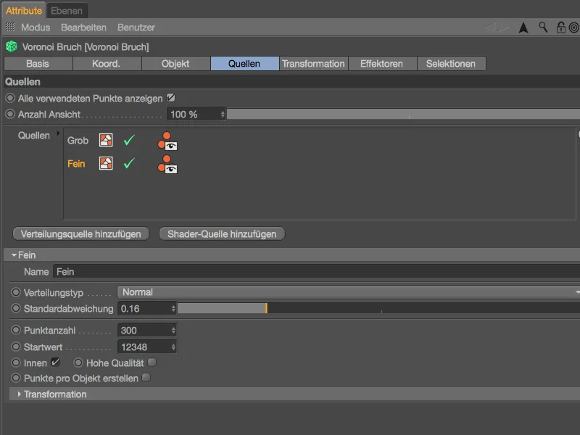Select the Objekt tab

(175, 64)
